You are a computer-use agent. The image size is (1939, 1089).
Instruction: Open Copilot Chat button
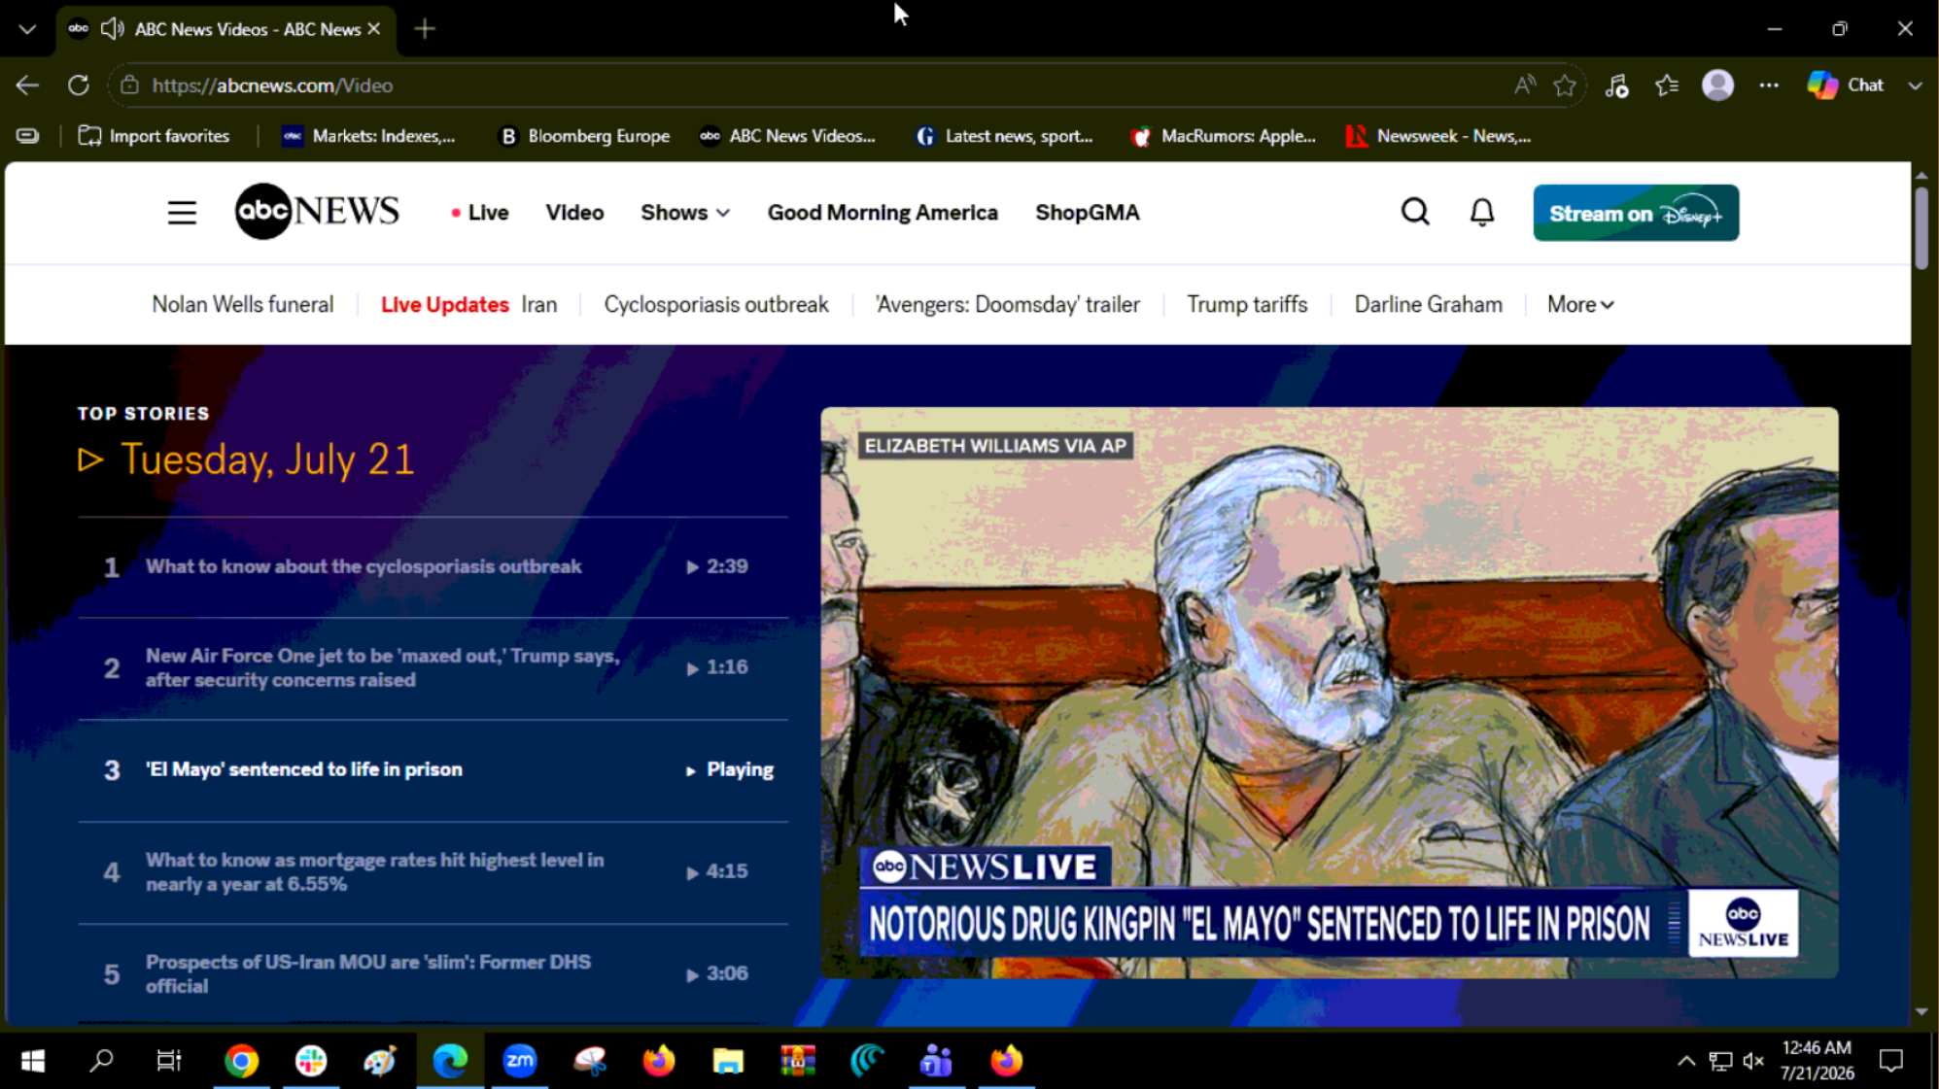[x=1846, y=85]
